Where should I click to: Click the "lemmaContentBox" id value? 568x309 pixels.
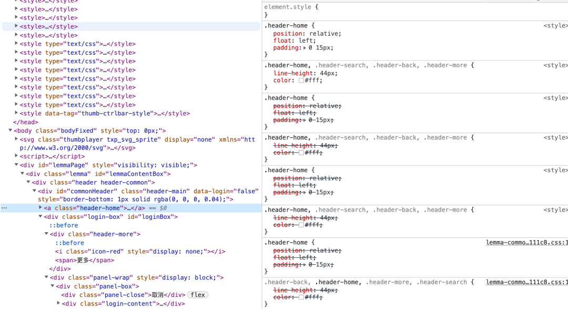pyautogui.click(x=137, y=174)
